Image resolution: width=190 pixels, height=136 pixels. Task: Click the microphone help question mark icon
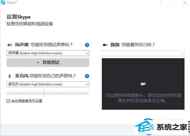tap(87, 76)
